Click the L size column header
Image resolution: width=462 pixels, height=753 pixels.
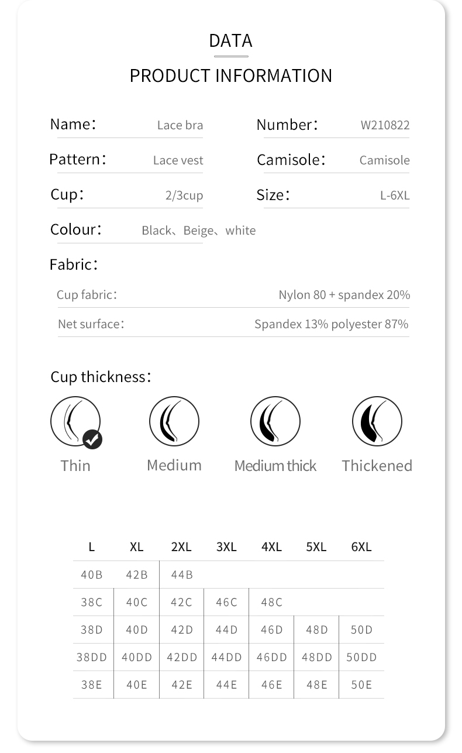pos(91,547)
